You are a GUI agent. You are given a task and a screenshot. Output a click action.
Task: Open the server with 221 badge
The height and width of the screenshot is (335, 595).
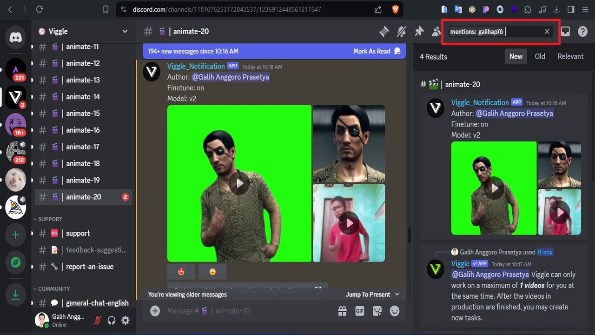[x=16, y=70]
